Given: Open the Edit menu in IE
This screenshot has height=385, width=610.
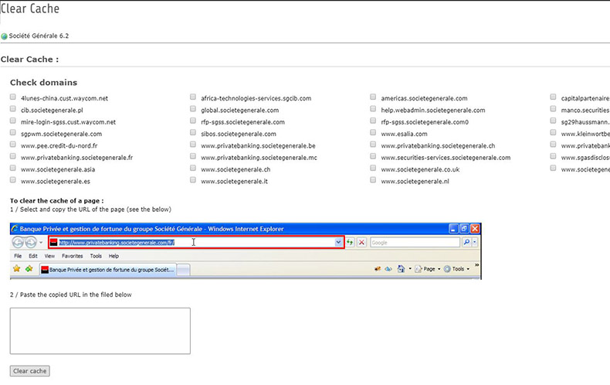Looking at the screenshot, I should coord(33,256).
